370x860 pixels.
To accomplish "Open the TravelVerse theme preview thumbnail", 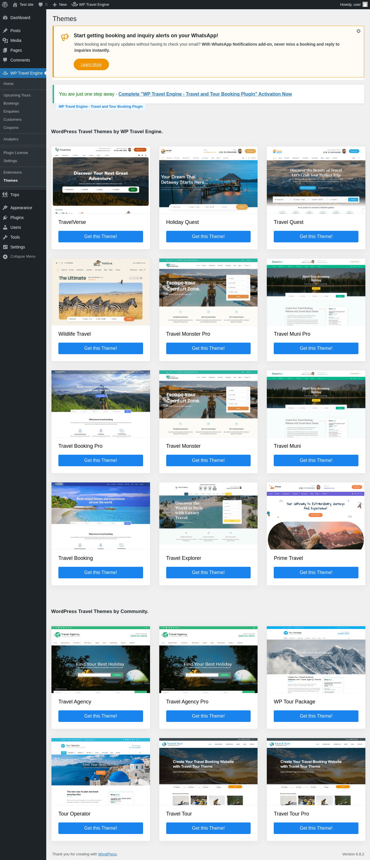I will coord(101,180).
